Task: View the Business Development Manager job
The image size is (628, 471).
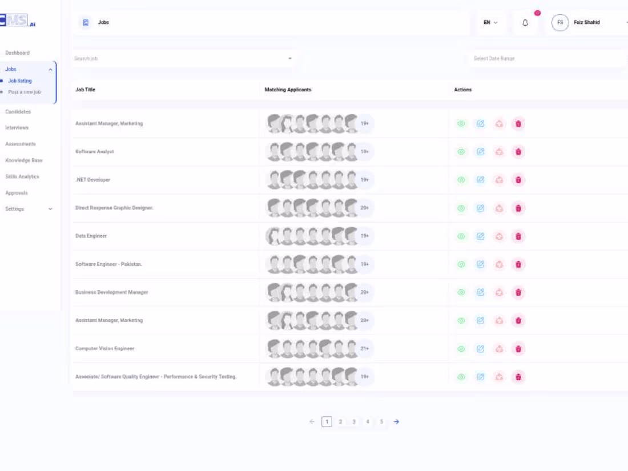Action: click(x=461, y=292)
